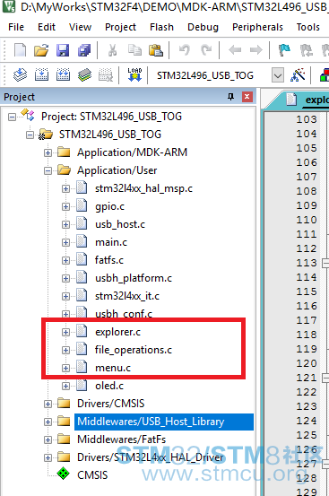
Task: Expand Drivers/STM32L4xx_HAL_Driver group
Action: click(48, 457)
